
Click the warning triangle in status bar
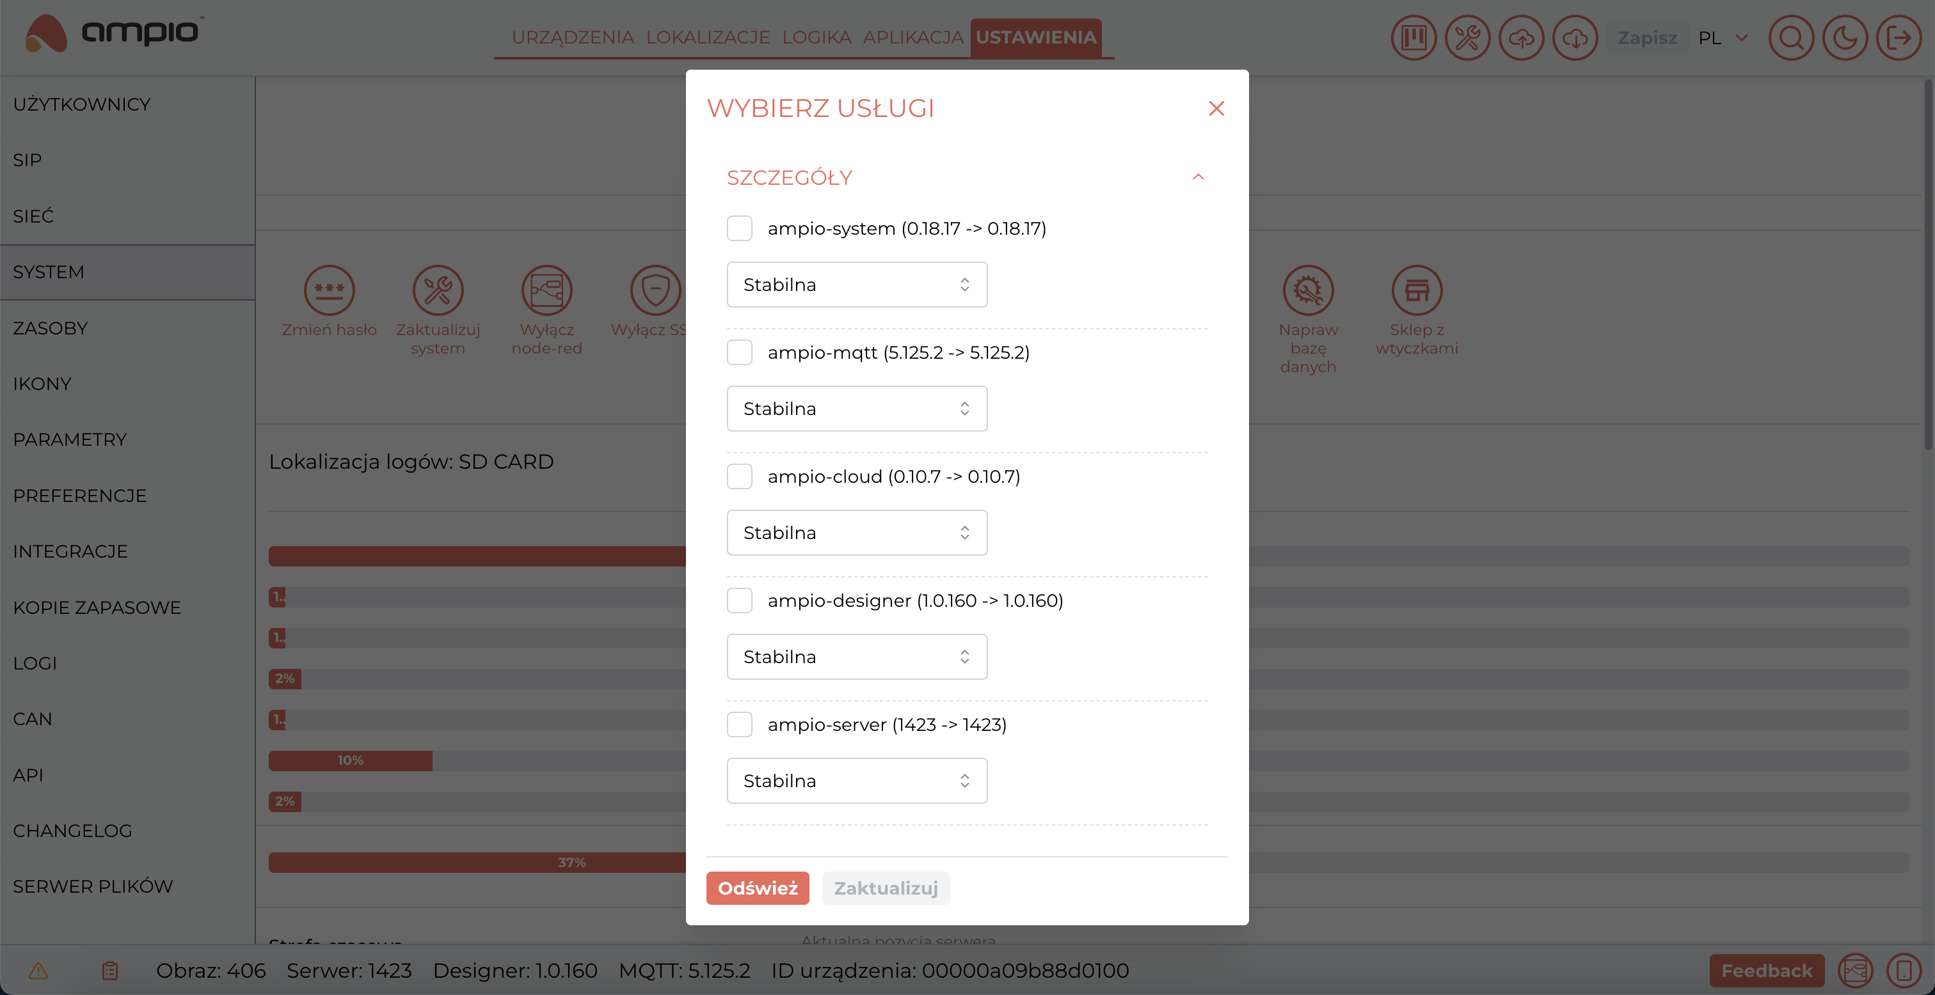[x=38, y=970]
